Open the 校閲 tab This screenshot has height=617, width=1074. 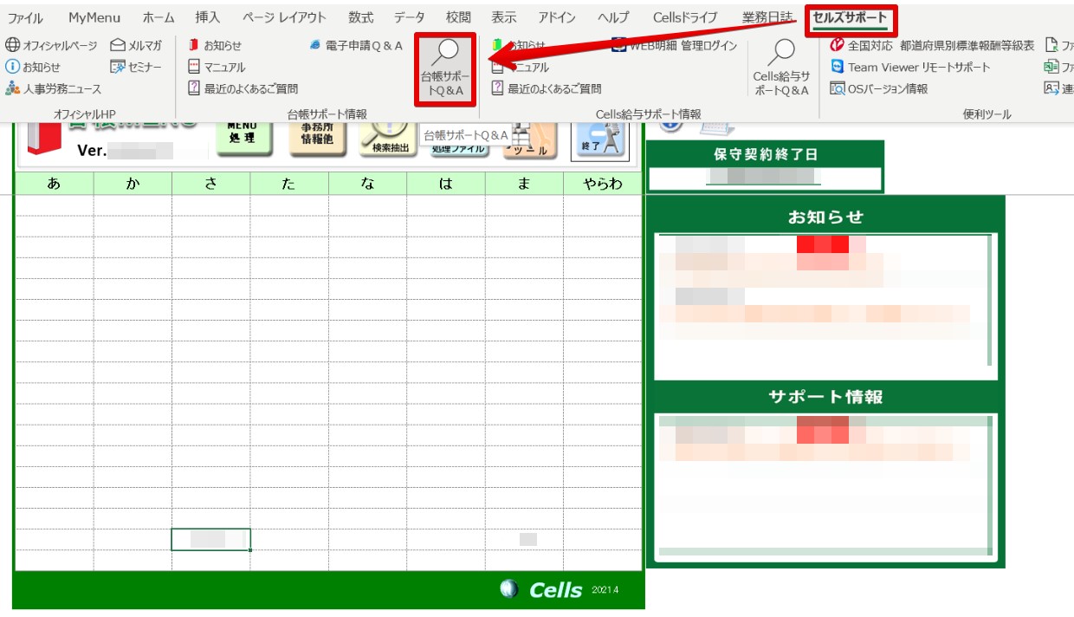(458, 17)
